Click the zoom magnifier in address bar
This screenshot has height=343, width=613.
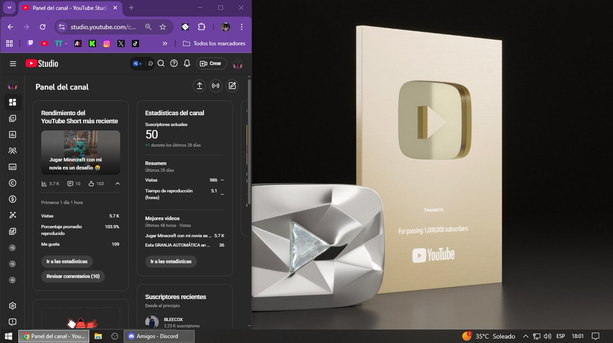tap(148, 27)
